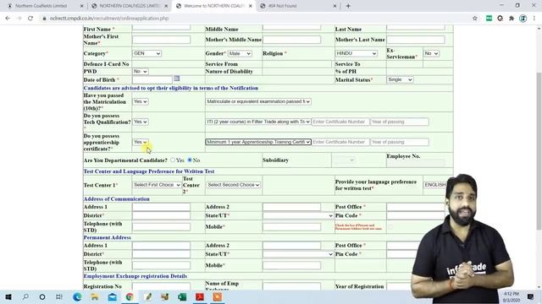Open File Explorer from the taskbar

(x=95, y=296)
